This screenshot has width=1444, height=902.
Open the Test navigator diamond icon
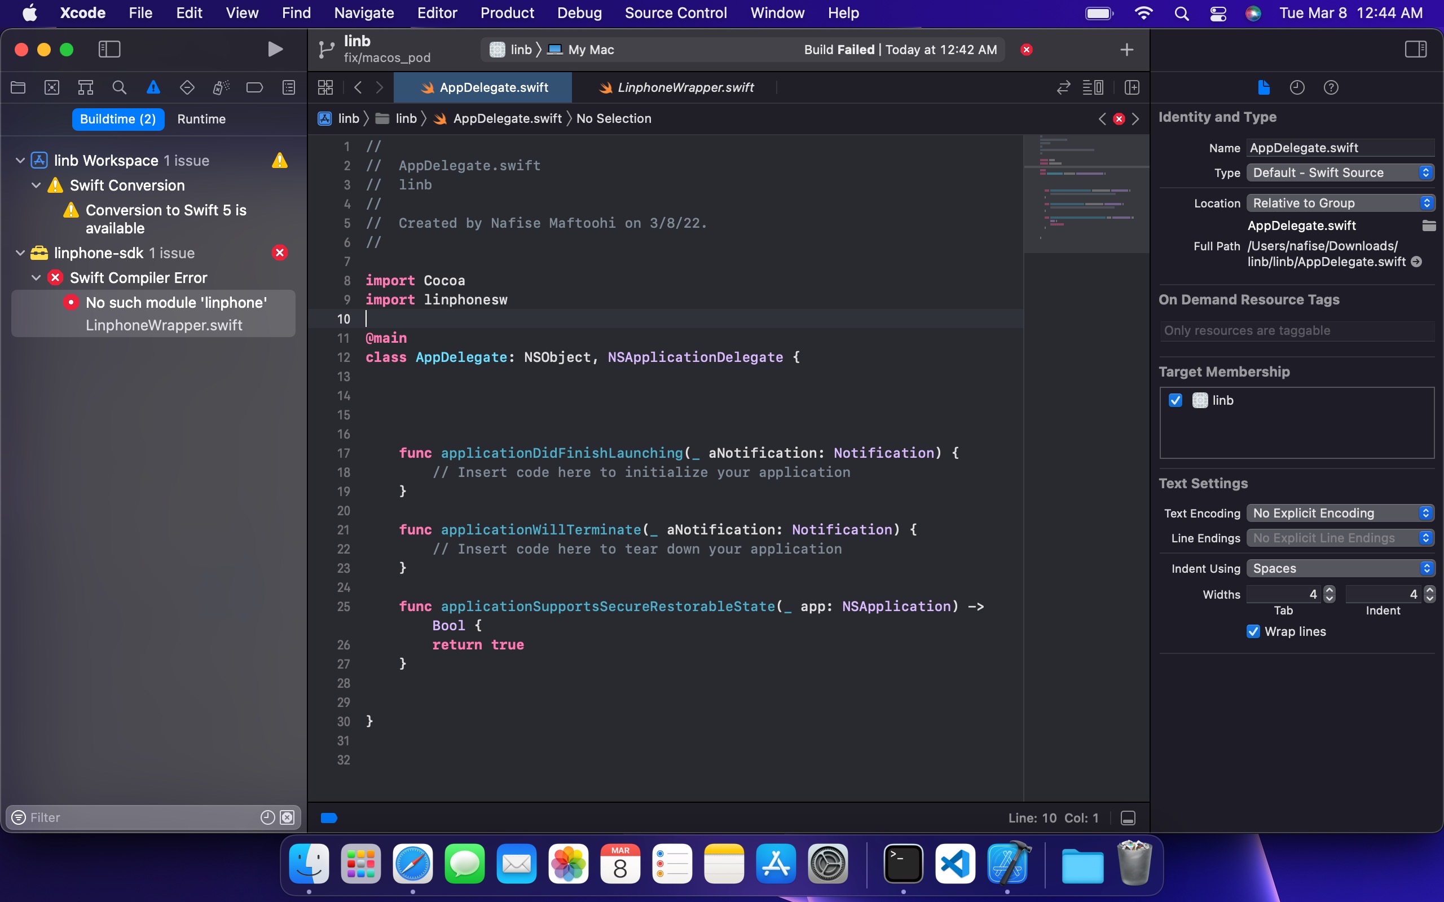point(187,87)
